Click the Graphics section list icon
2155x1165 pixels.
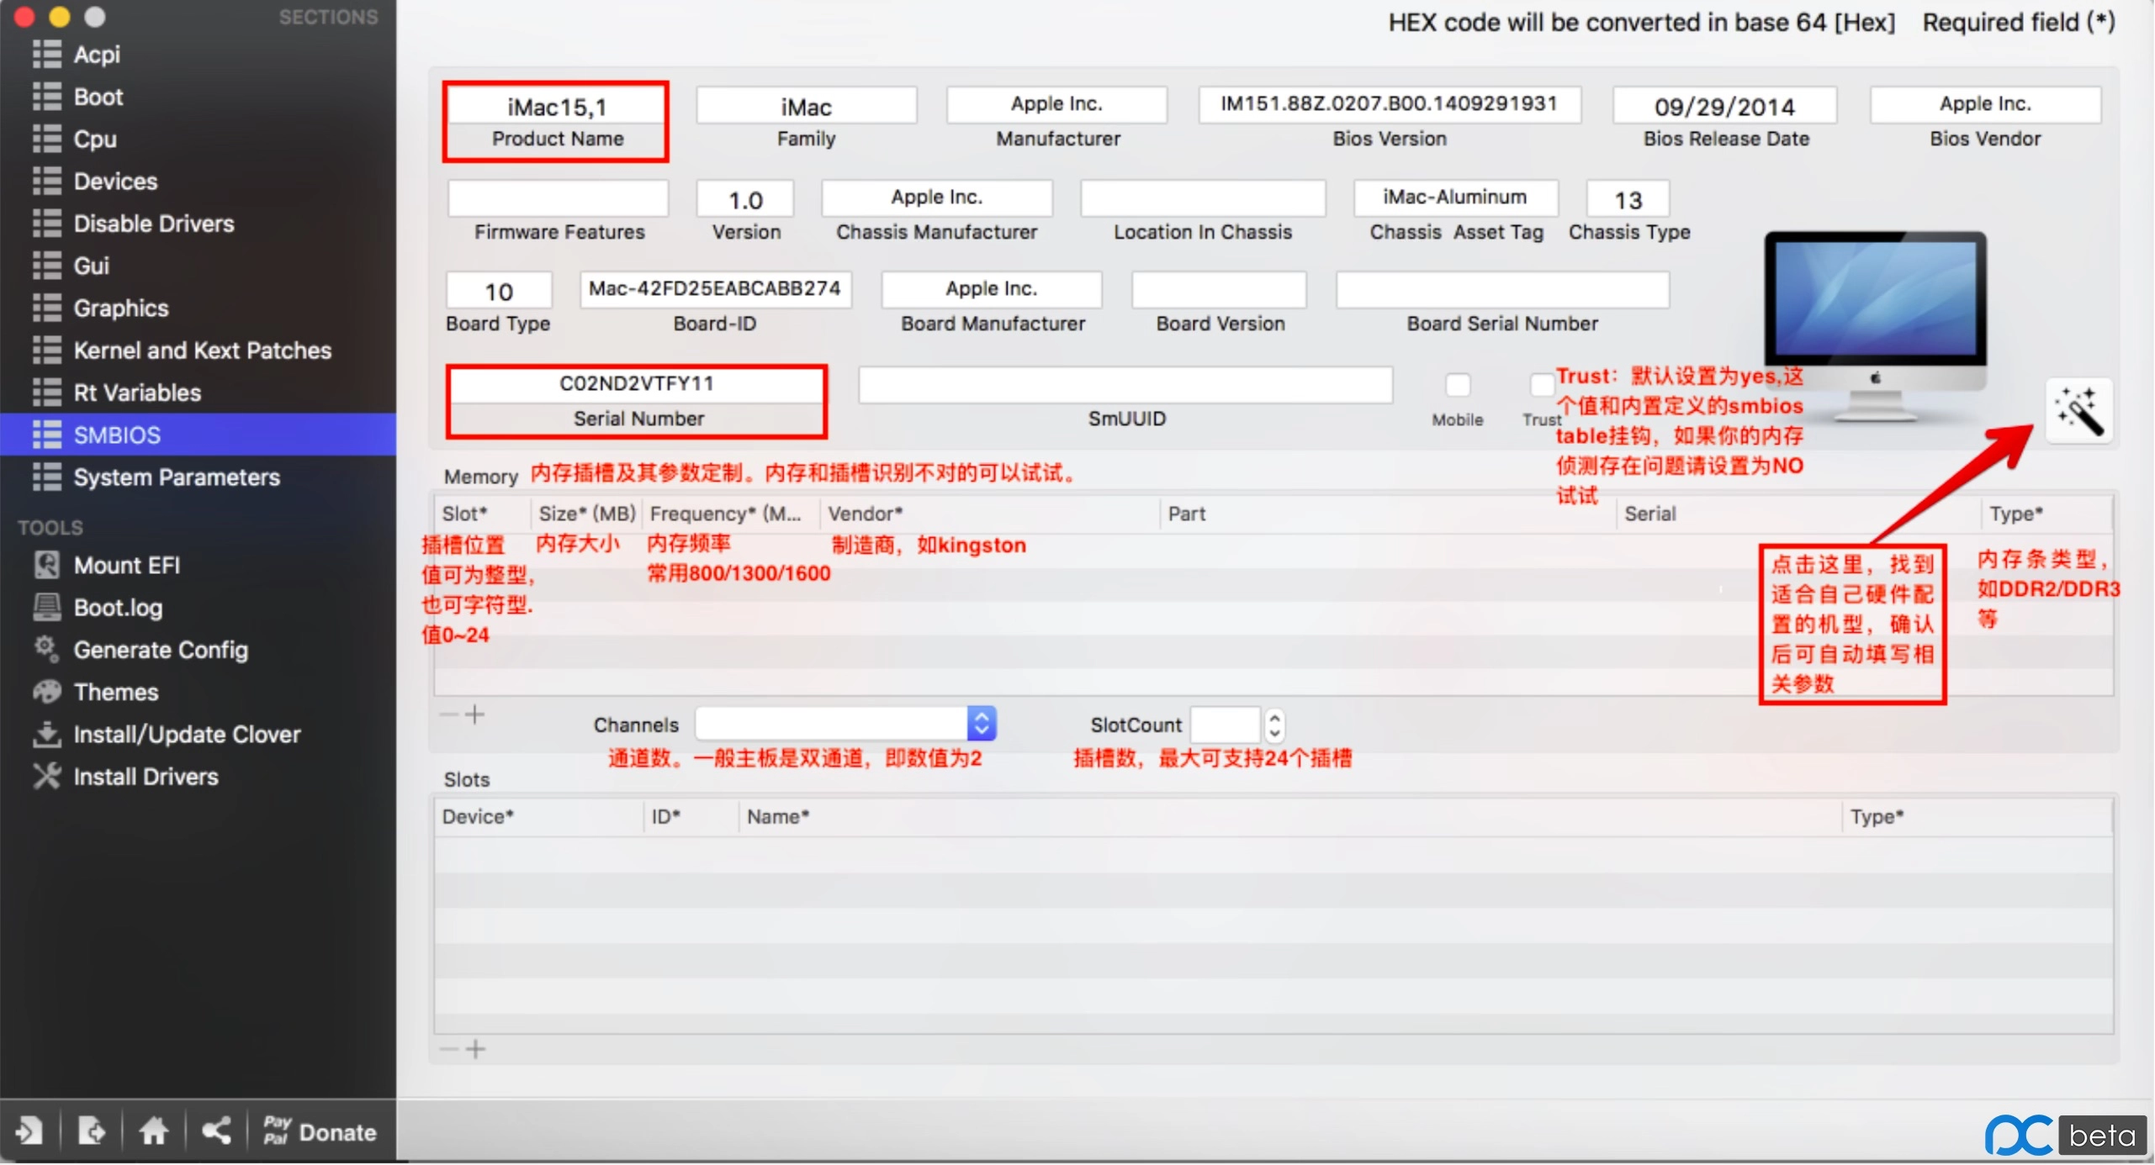tap(47, 308)
